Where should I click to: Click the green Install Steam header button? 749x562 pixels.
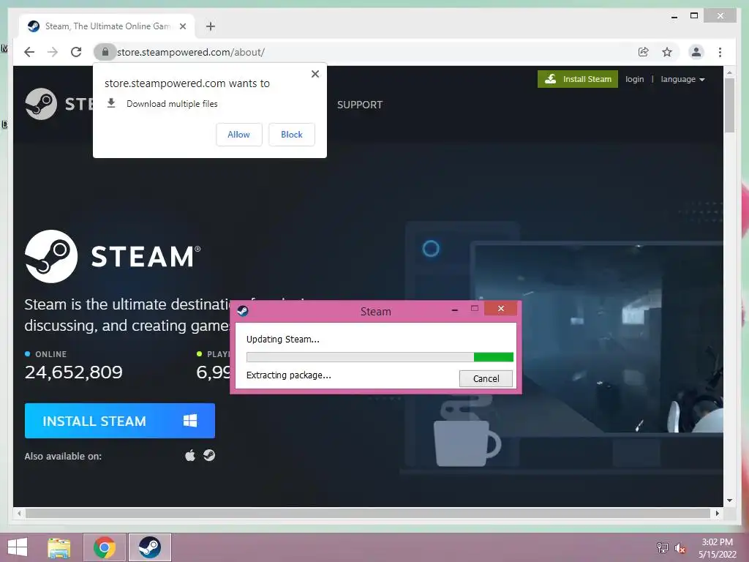pos(578,79)
